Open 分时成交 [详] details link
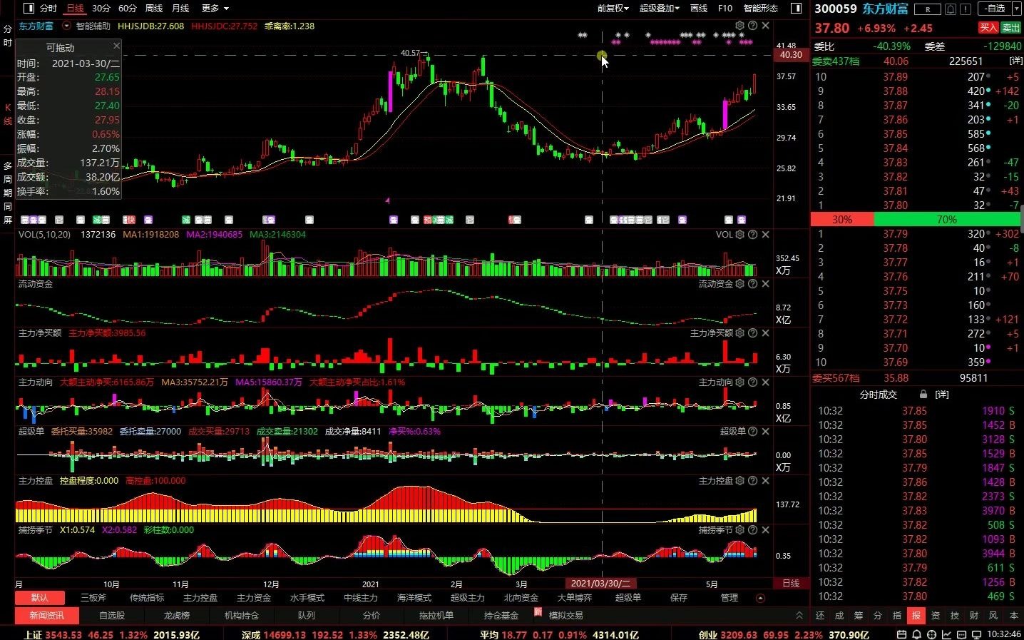Viewport: 1024px width, 640px height. tap(942, 395)
